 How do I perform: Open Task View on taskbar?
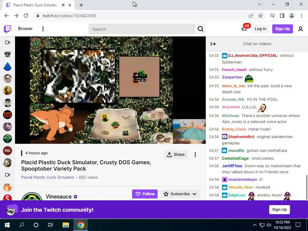(x=50, y=225)
